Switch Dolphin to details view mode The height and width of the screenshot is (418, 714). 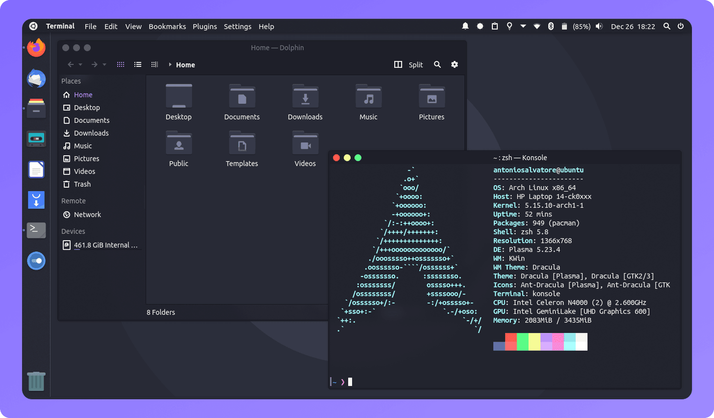[137, 64]
